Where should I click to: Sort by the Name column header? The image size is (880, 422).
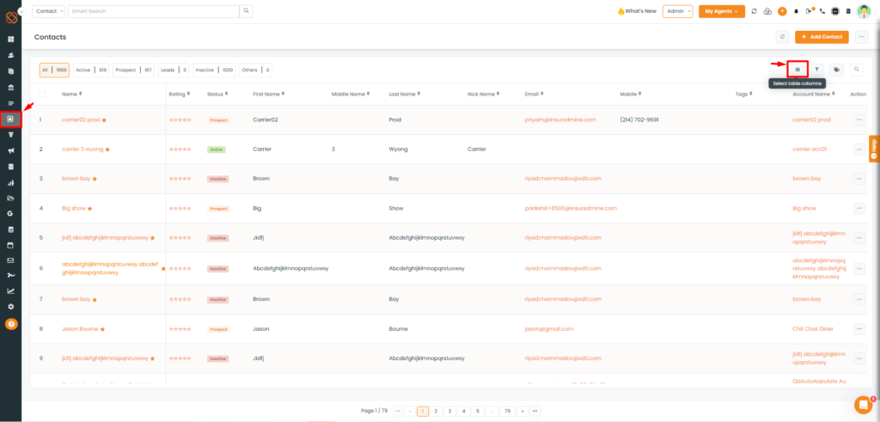pyautogui.click(x=72, y=95)
